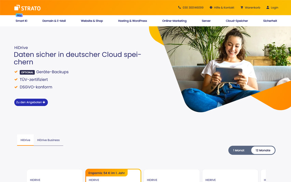Select the 12 Monate billing option
This screenshot has width=291, height=182.
pos(263,150)
